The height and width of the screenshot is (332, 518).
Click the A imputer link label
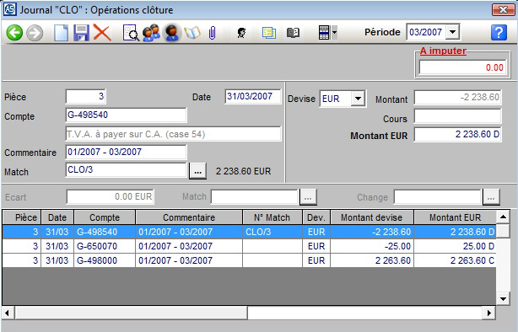point(443,51)
